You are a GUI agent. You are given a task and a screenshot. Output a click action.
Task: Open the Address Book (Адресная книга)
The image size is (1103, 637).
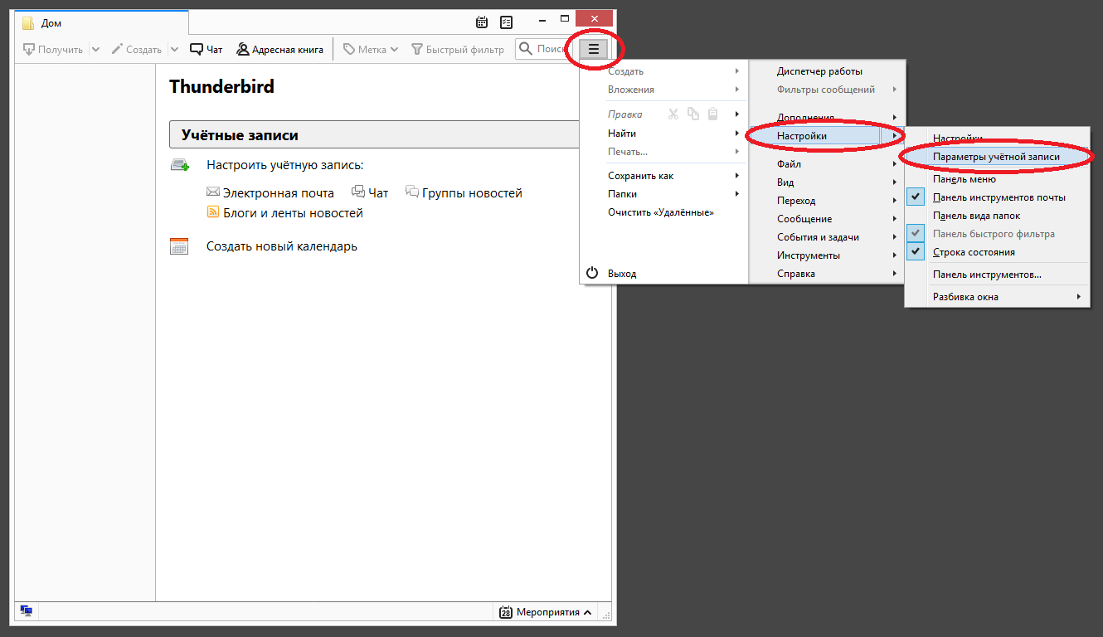click(x=279, y=50)
